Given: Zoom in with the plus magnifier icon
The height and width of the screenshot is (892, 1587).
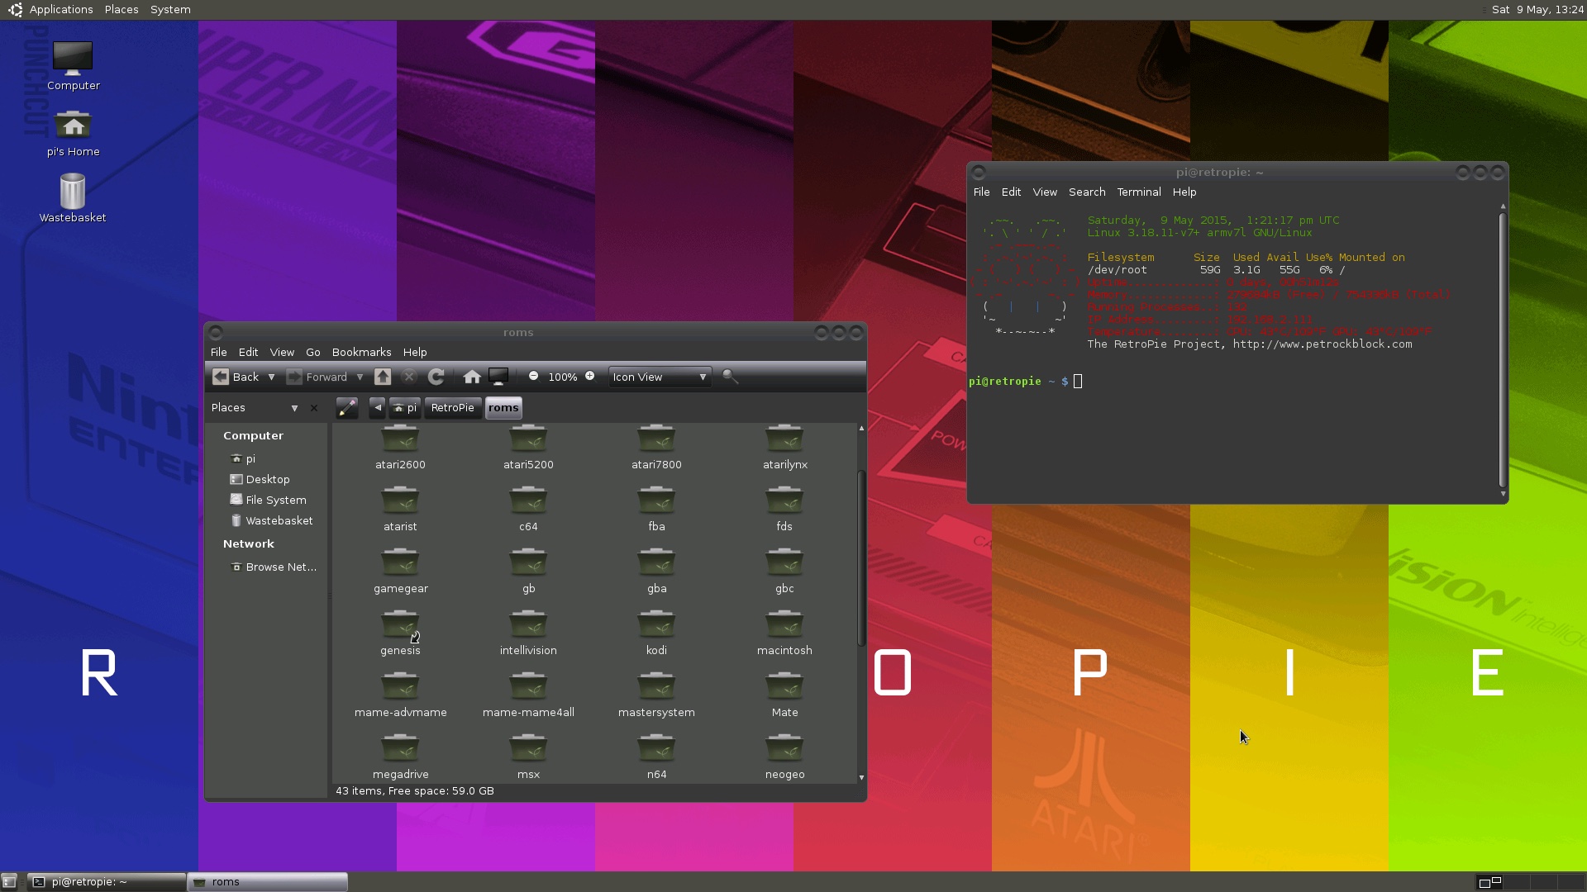Looking at the screenshot, I should tap(590, 376).
